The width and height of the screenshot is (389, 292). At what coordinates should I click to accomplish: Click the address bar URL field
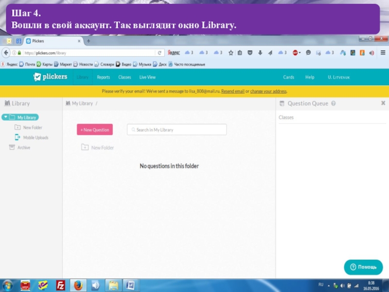(89, 53)
